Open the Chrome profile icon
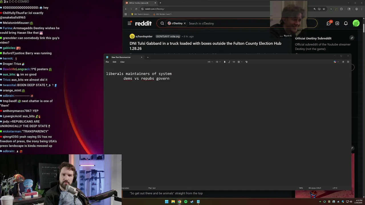The width and height of the screenshot is (365, 205). click(x=356, y=9)
